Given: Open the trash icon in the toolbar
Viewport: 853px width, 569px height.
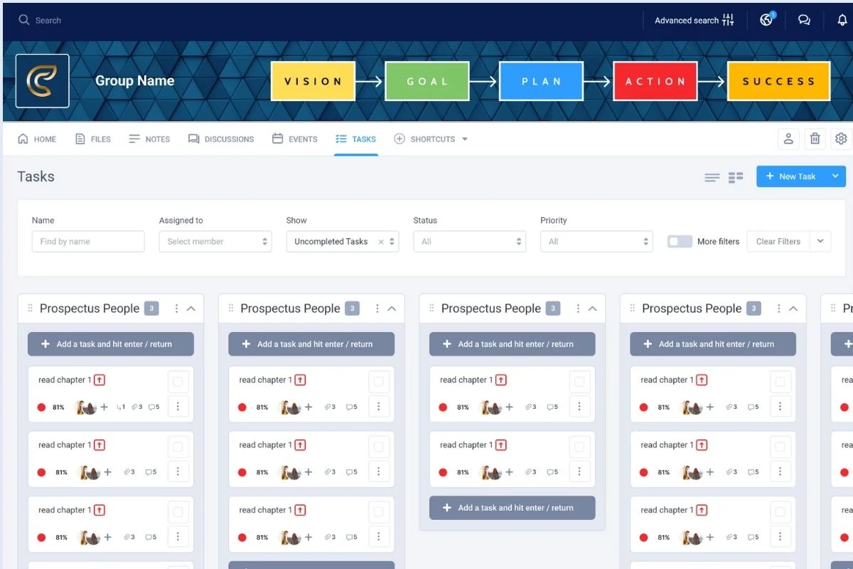Looking at the screenshot, I should coord(815,139).
